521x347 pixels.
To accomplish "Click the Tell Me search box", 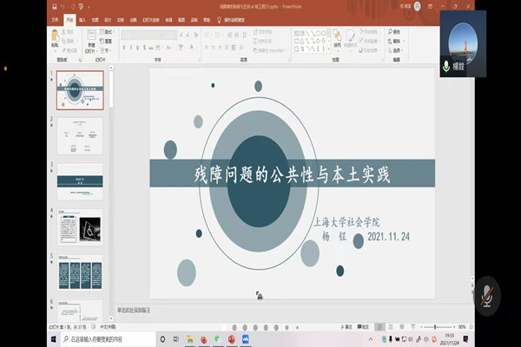I will [x=219, y=16].
